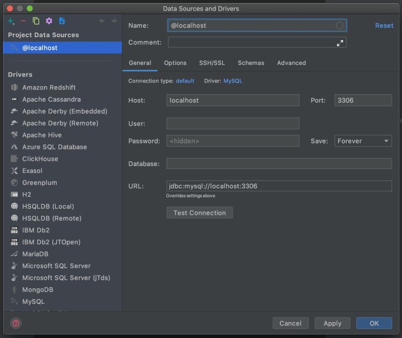Image resolution: width=402 pixels, height=338 pixels.
Task: Select the MongoDB driver in the list
Action: tap(38, 290)
